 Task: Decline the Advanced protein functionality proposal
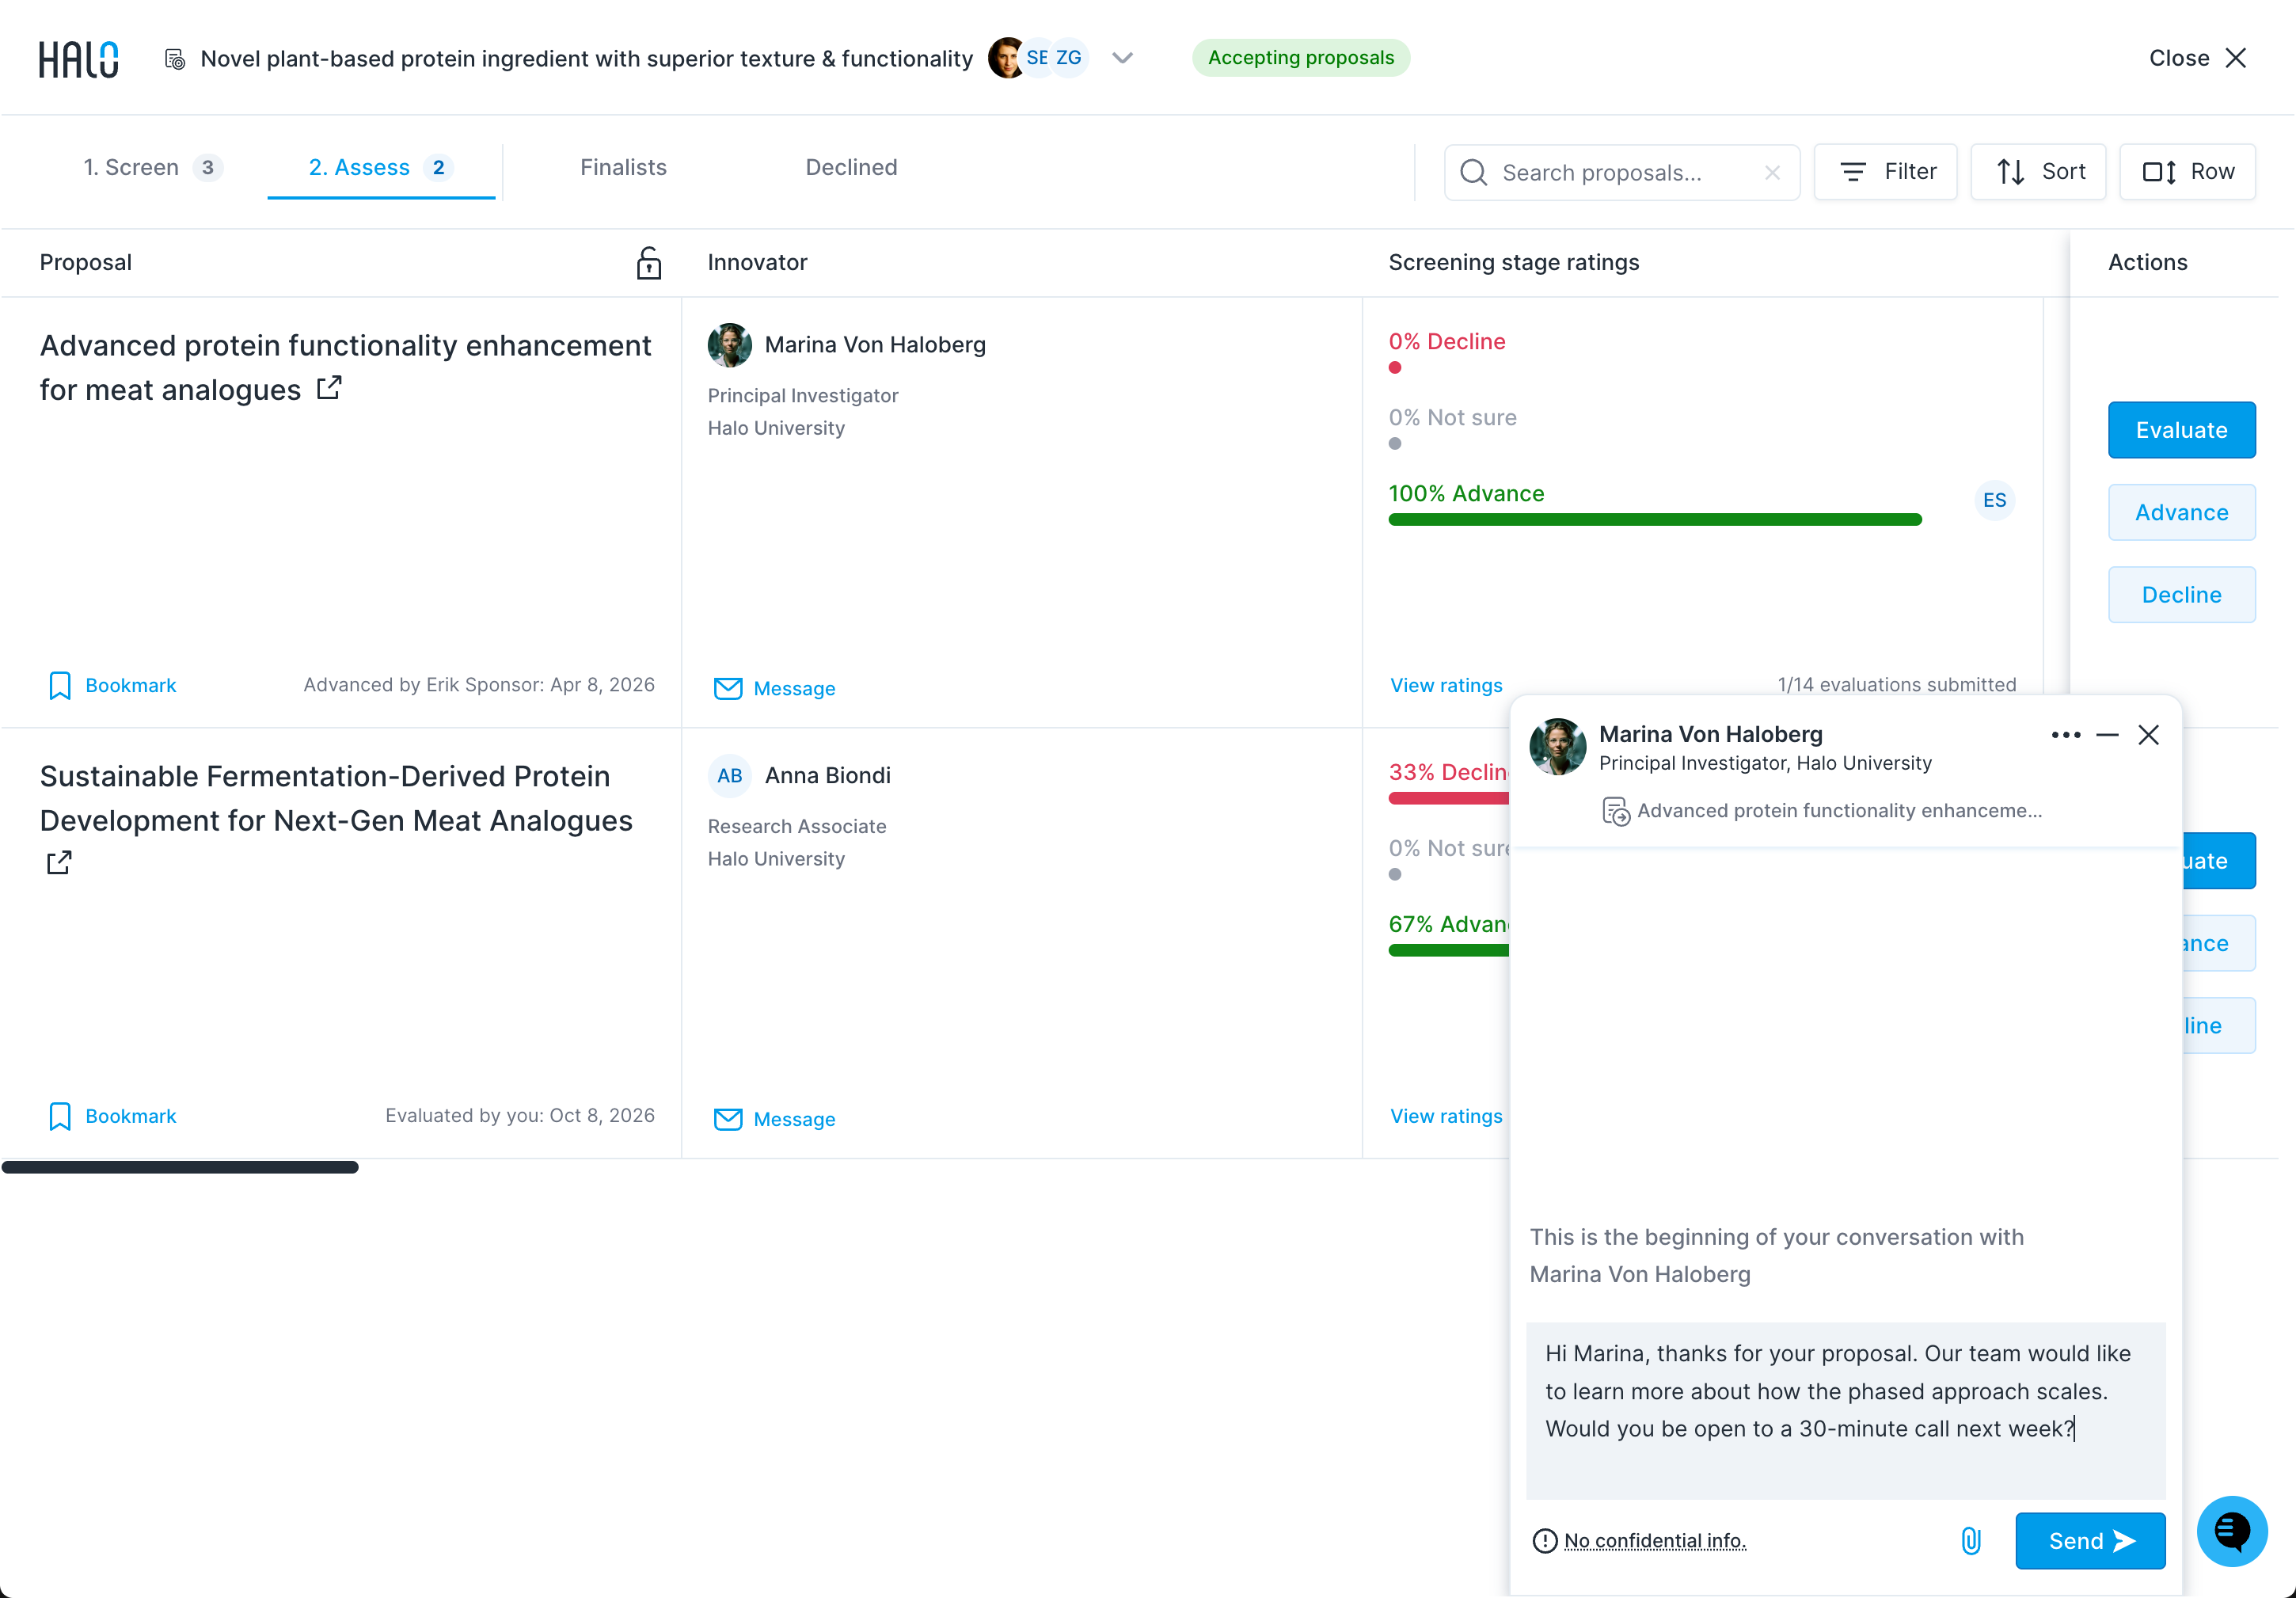pyautogui.click(x=2181, y=594)
